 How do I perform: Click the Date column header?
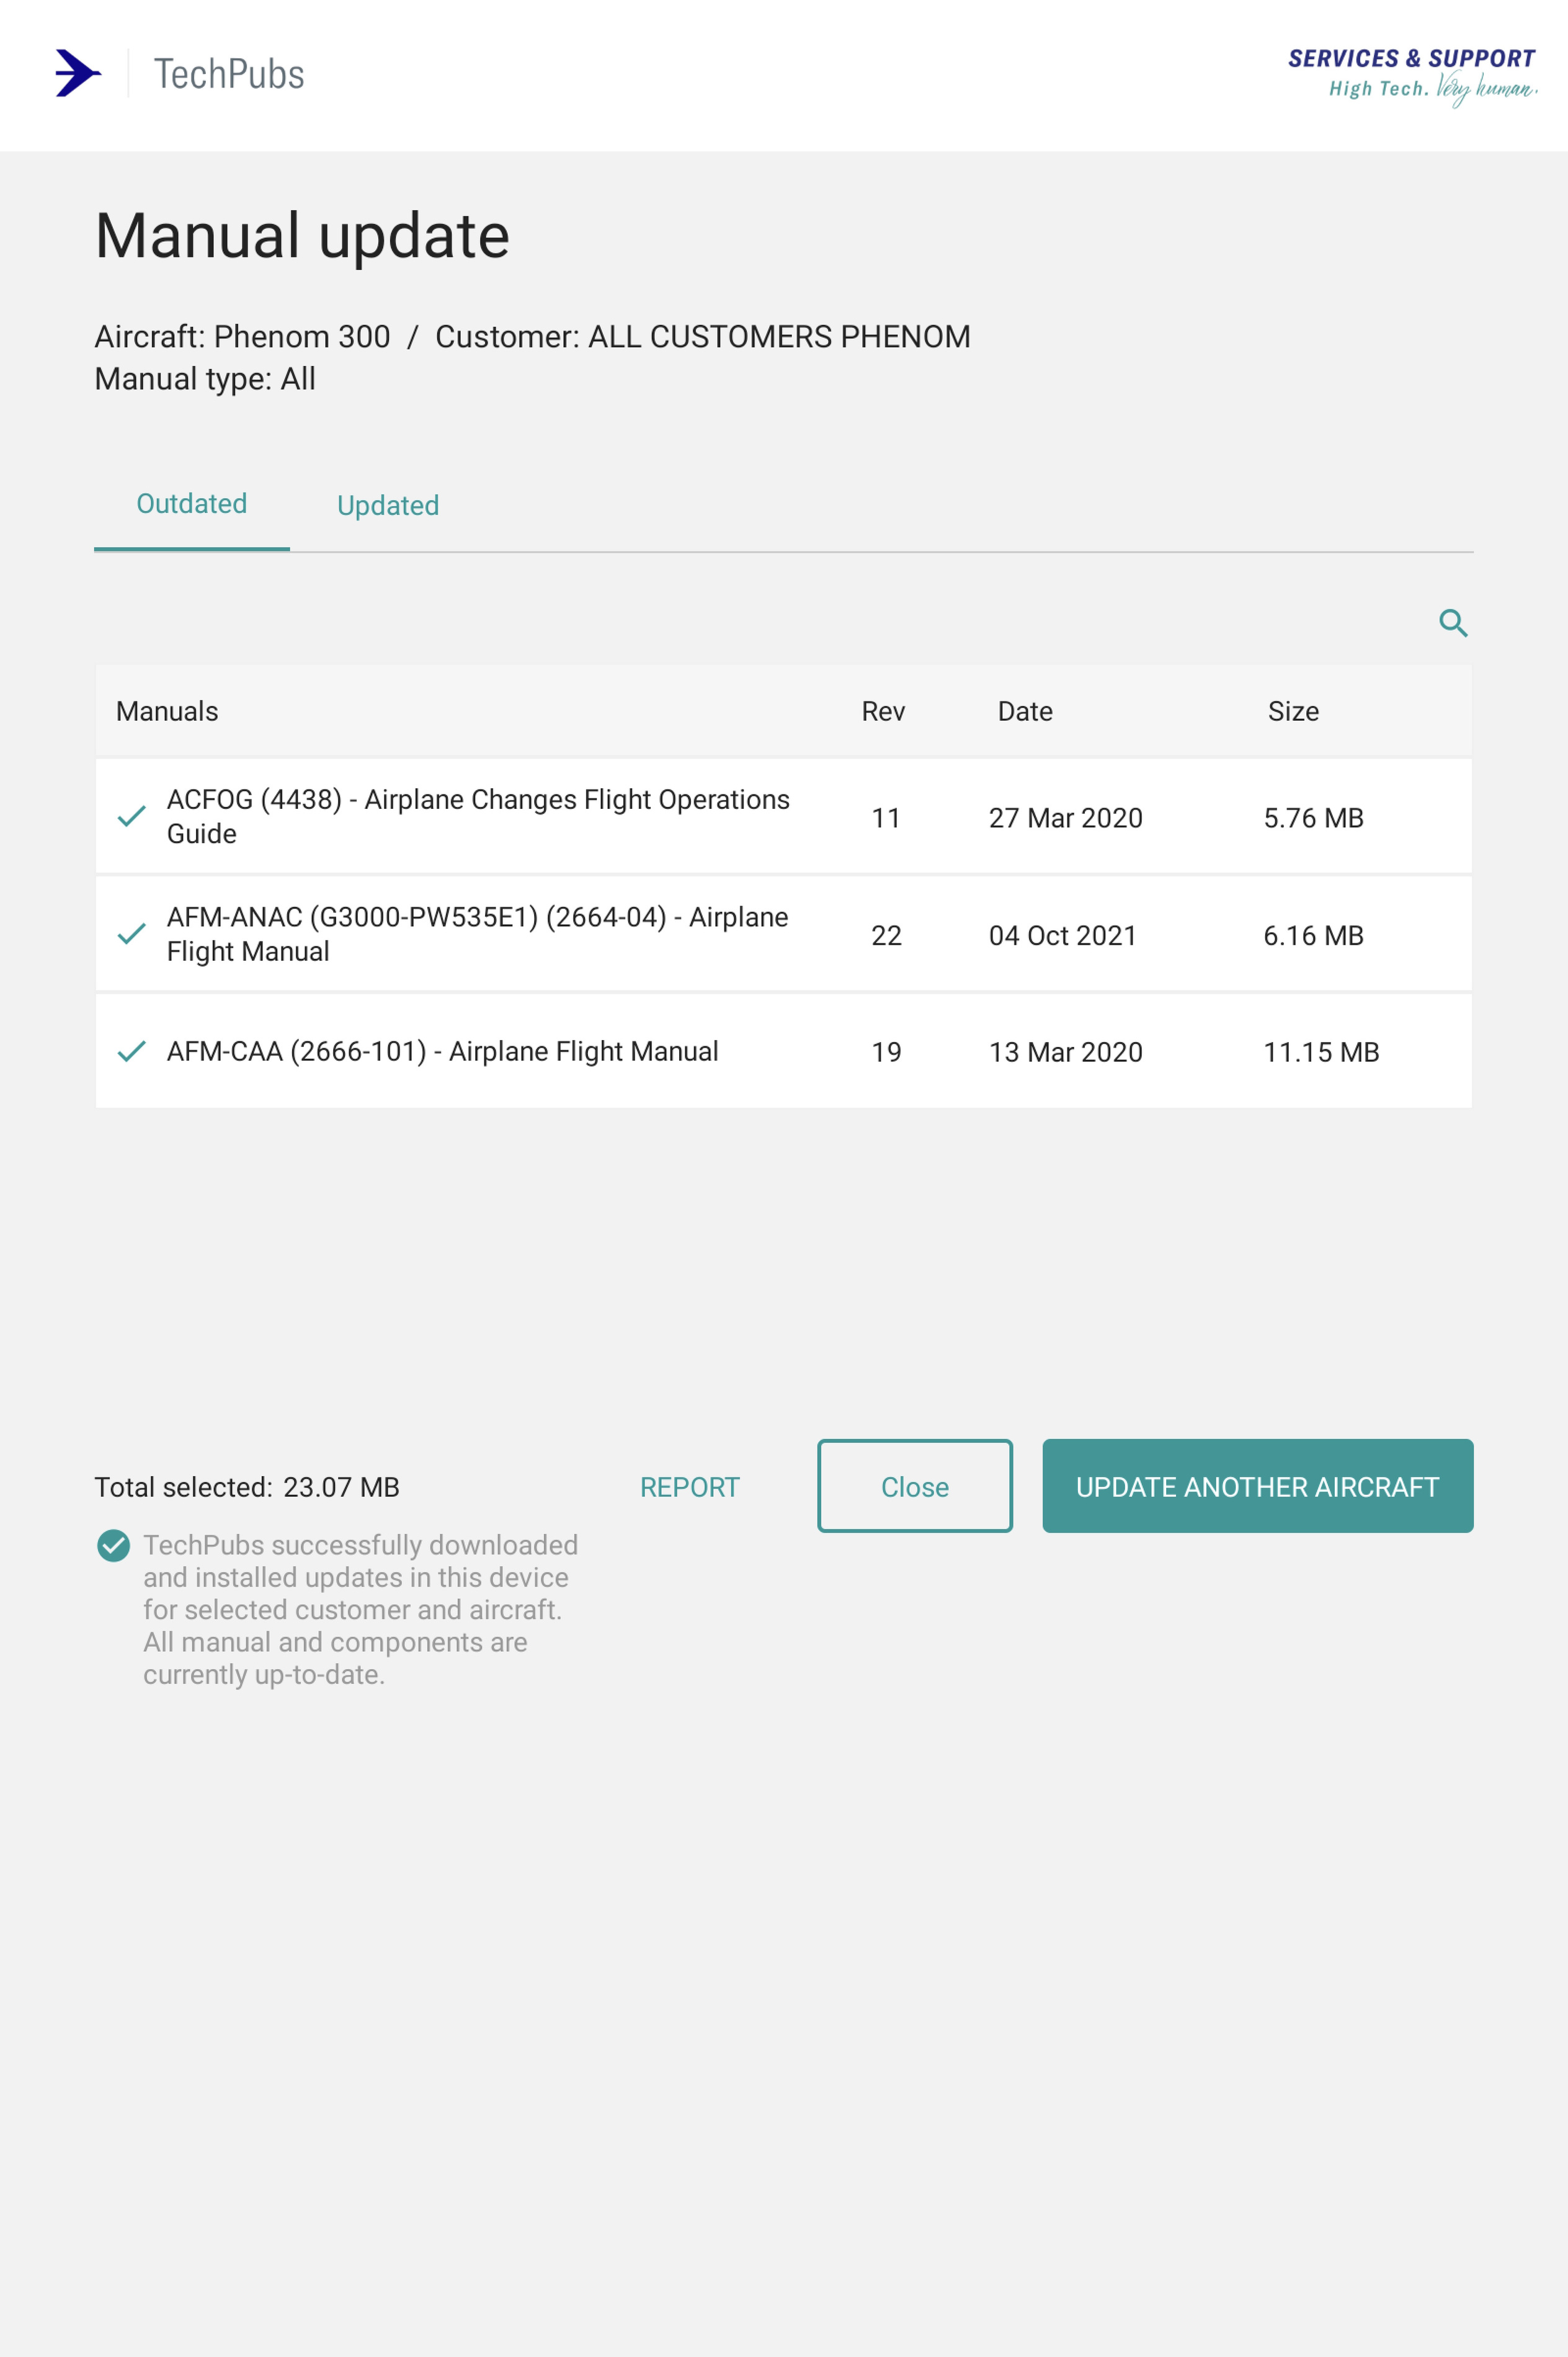pos(1024,711)
